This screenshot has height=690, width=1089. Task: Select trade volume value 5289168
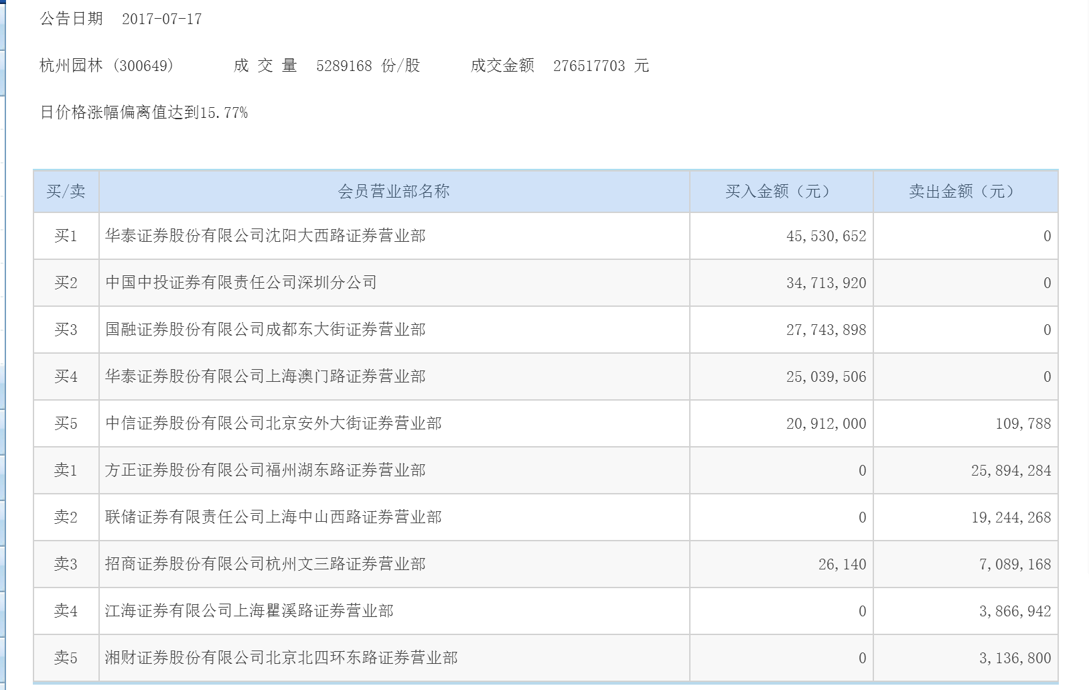point(344,66)
